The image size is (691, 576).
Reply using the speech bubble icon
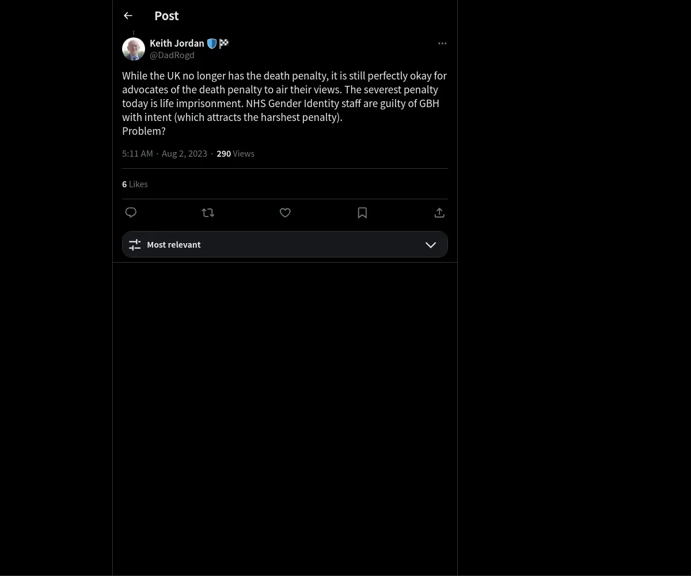pos(131,213)
